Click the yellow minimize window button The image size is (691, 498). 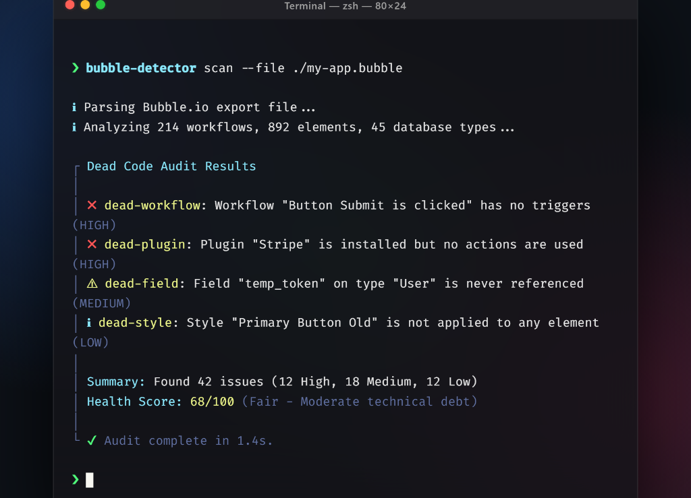85,5
